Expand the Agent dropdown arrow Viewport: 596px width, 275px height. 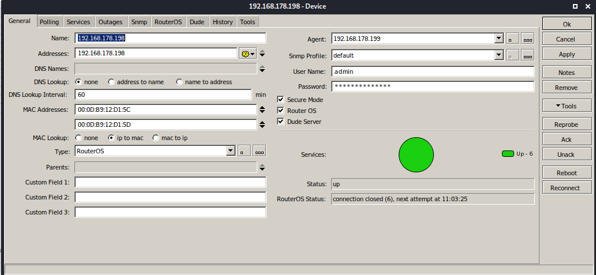point(498,39)
